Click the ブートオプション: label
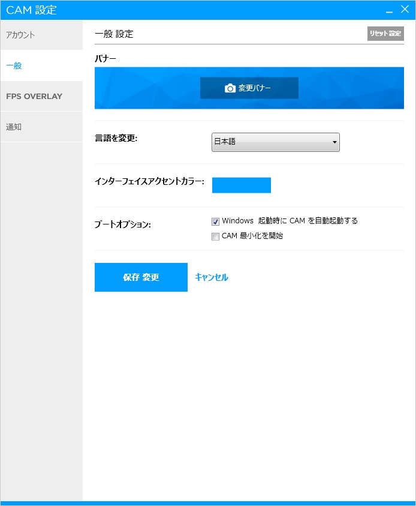Viewport: 416px width, 506px height. pos(122,224)
